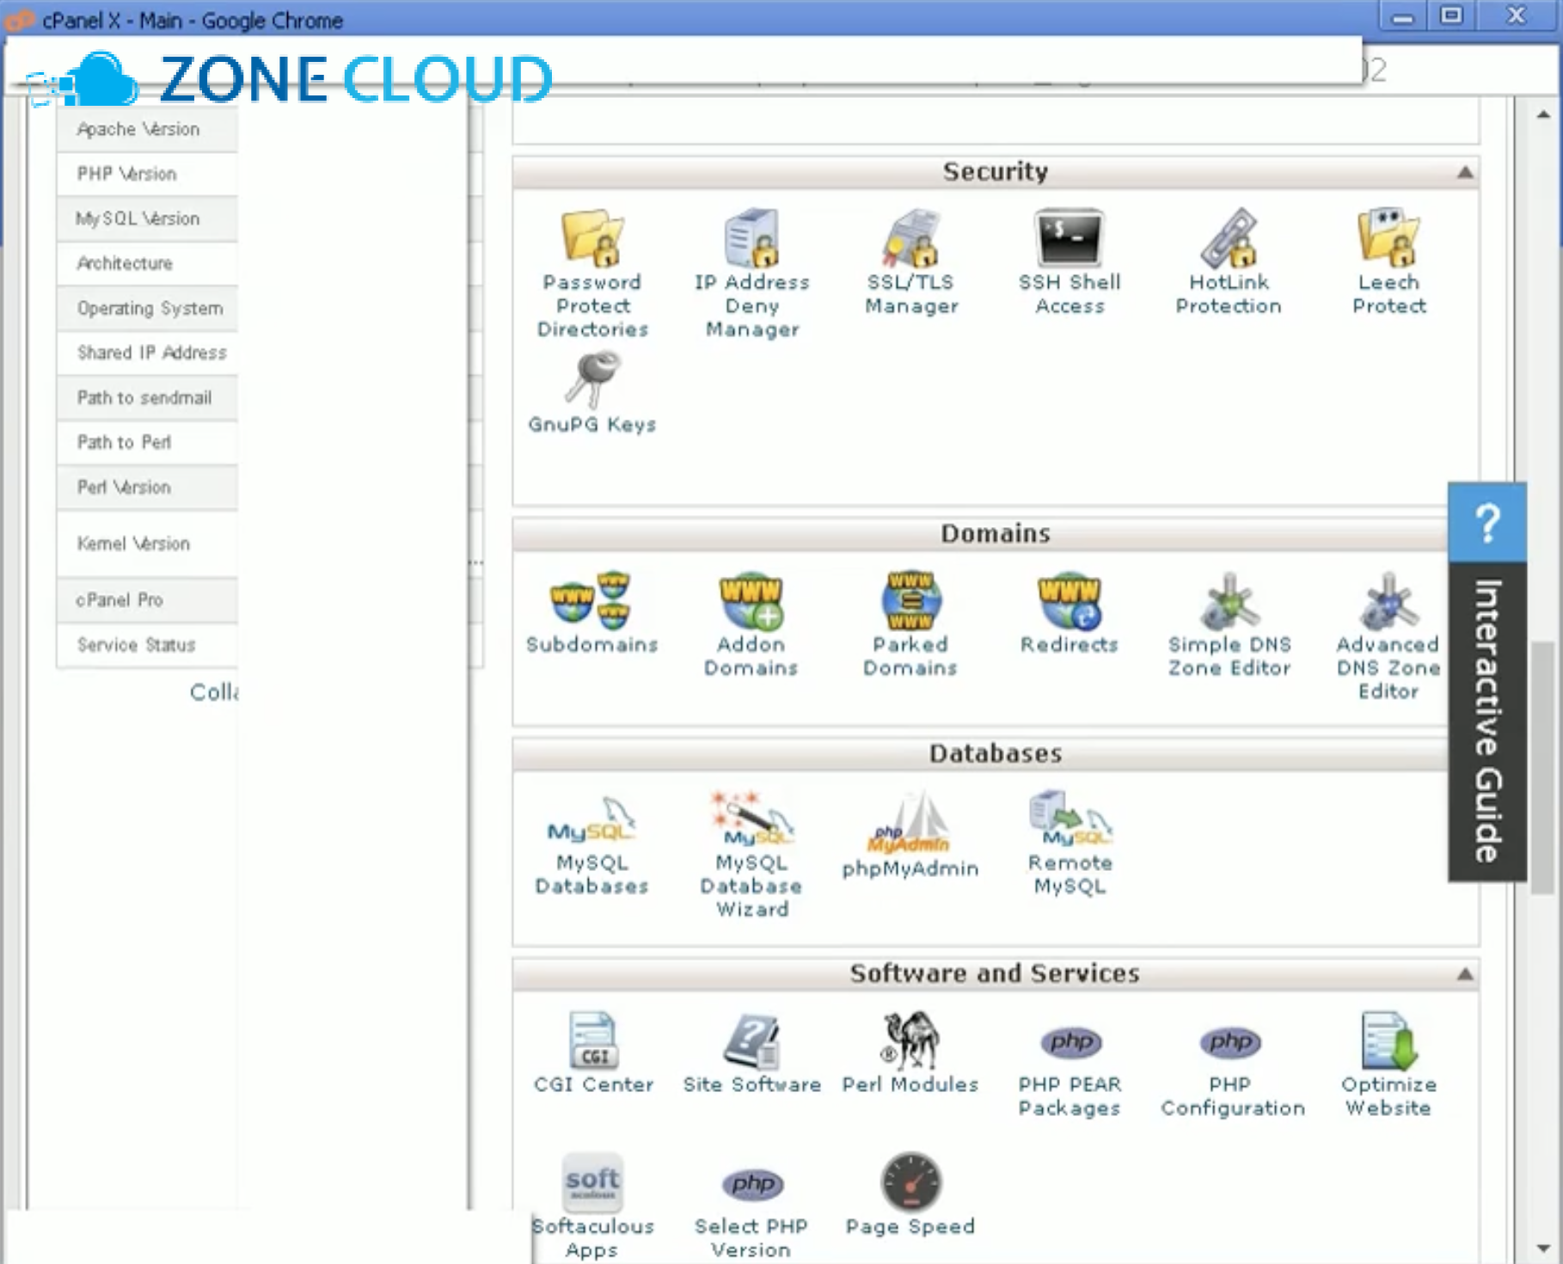The image size is (1563, 1264).
Task: Click the Collapse stats link
Action: pyautogui.click(x=214, y=692)
